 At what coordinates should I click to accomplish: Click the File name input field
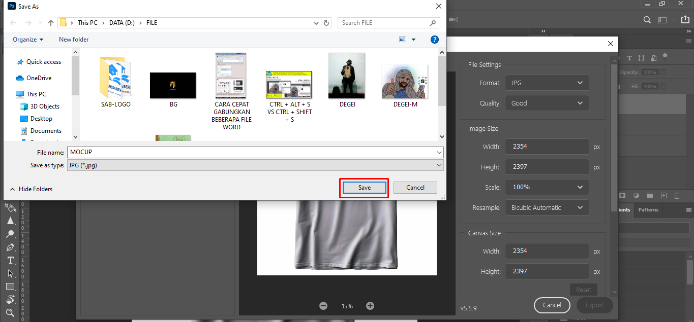[x=255, y=152]
